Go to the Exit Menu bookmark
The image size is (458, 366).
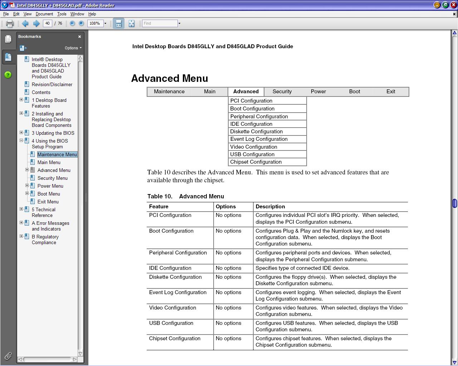[48, 202]
